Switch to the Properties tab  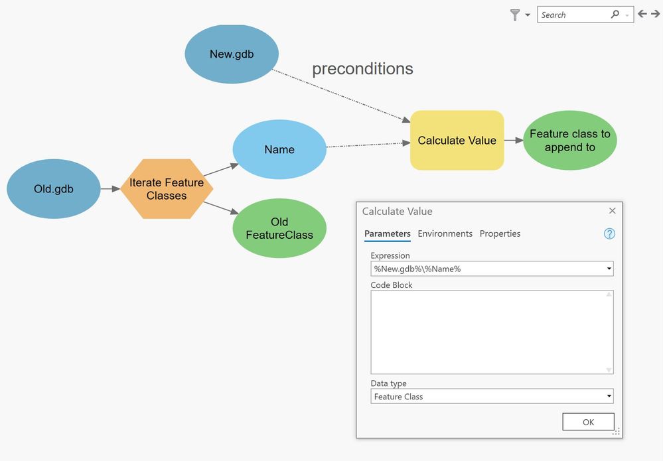tap(500, 233)
